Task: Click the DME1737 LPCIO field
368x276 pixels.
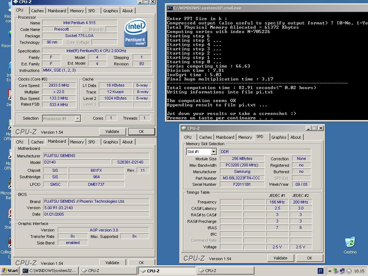Action: (96, 184)
